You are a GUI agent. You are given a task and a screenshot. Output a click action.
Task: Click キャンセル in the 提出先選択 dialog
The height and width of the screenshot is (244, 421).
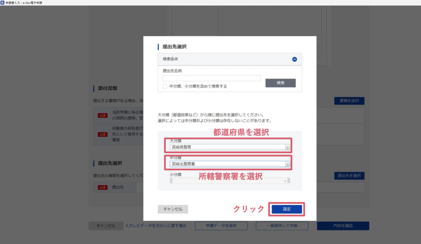pos(173,209)
